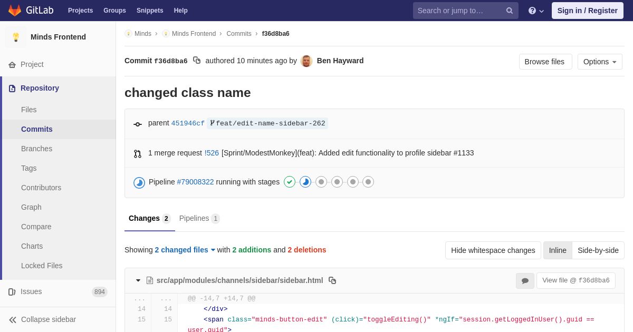The height and width of the screenshot is (332, 633).
Task: Open the Snippets menu item
Action: click(x=150, y=11)
